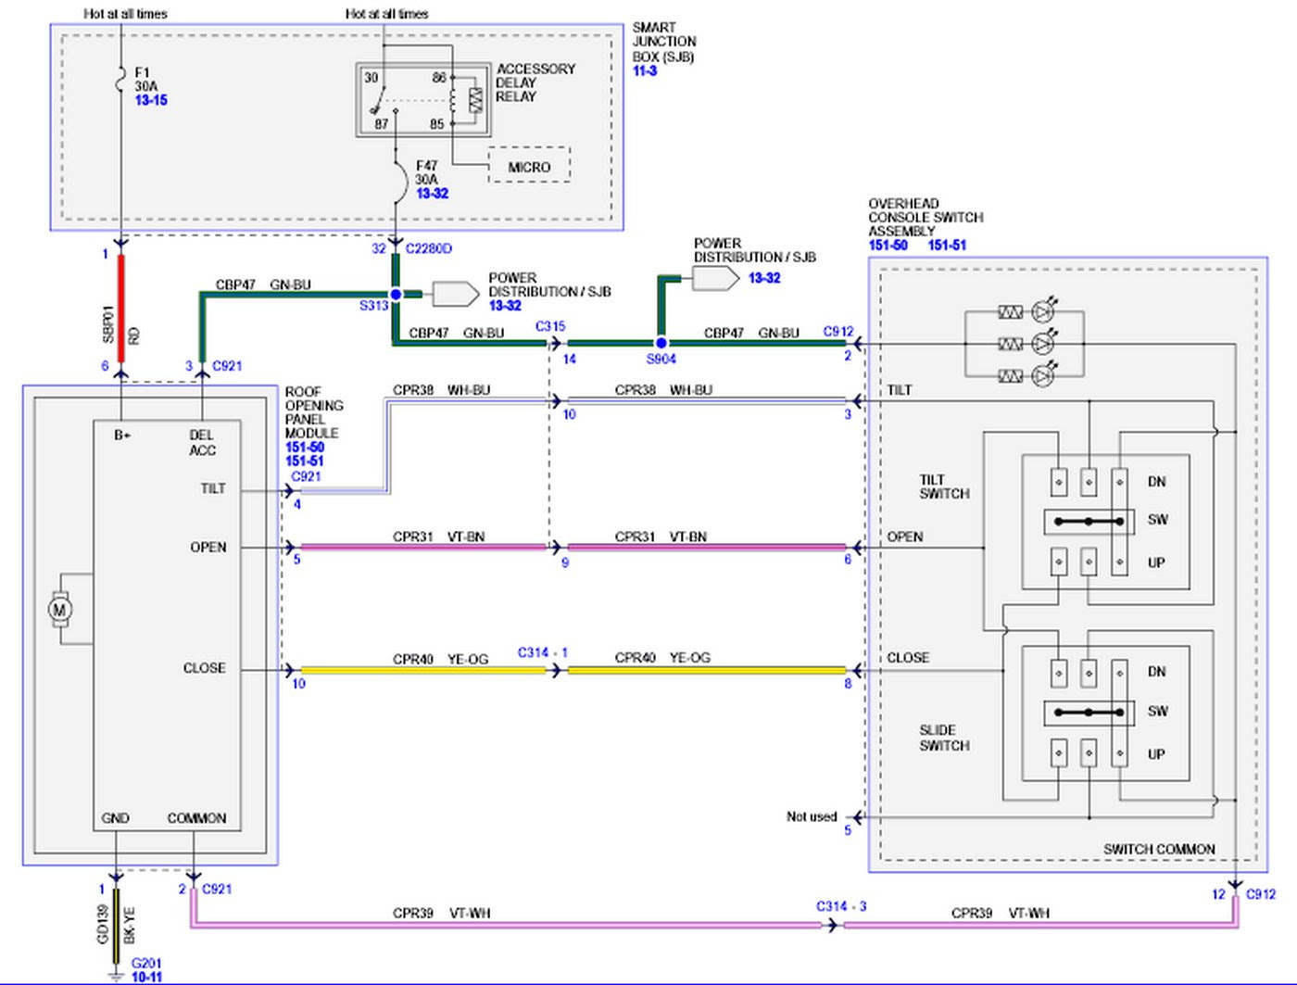Screen dimensions: 1297x985
Task: Click relay terminal number 85
Action: click(x=436, y=123)
